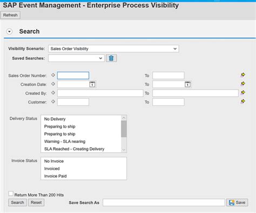The width and height of the screenshot is (256, 213).
Task: Select No Delivery in Delivery Status list
Action: (x=81, y=119)
